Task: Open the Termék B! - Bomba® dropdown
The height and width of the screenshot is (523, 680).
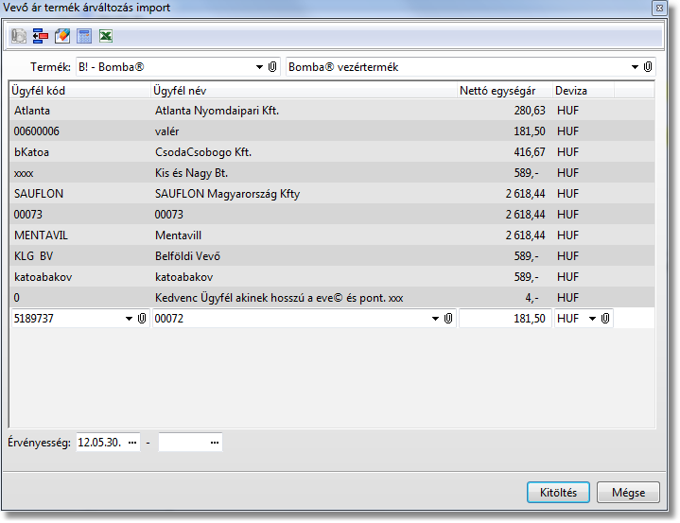Action: coord(259,67)
